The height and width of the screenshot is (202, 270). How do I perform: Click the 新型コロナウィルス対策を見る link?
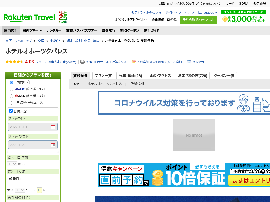click(107, 62)
